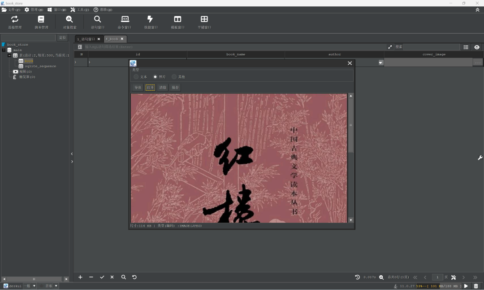Image resolution: width=484 pixels, height=290 pixels.
Task: Click the query time history icon
Action: tap(358, 277)
